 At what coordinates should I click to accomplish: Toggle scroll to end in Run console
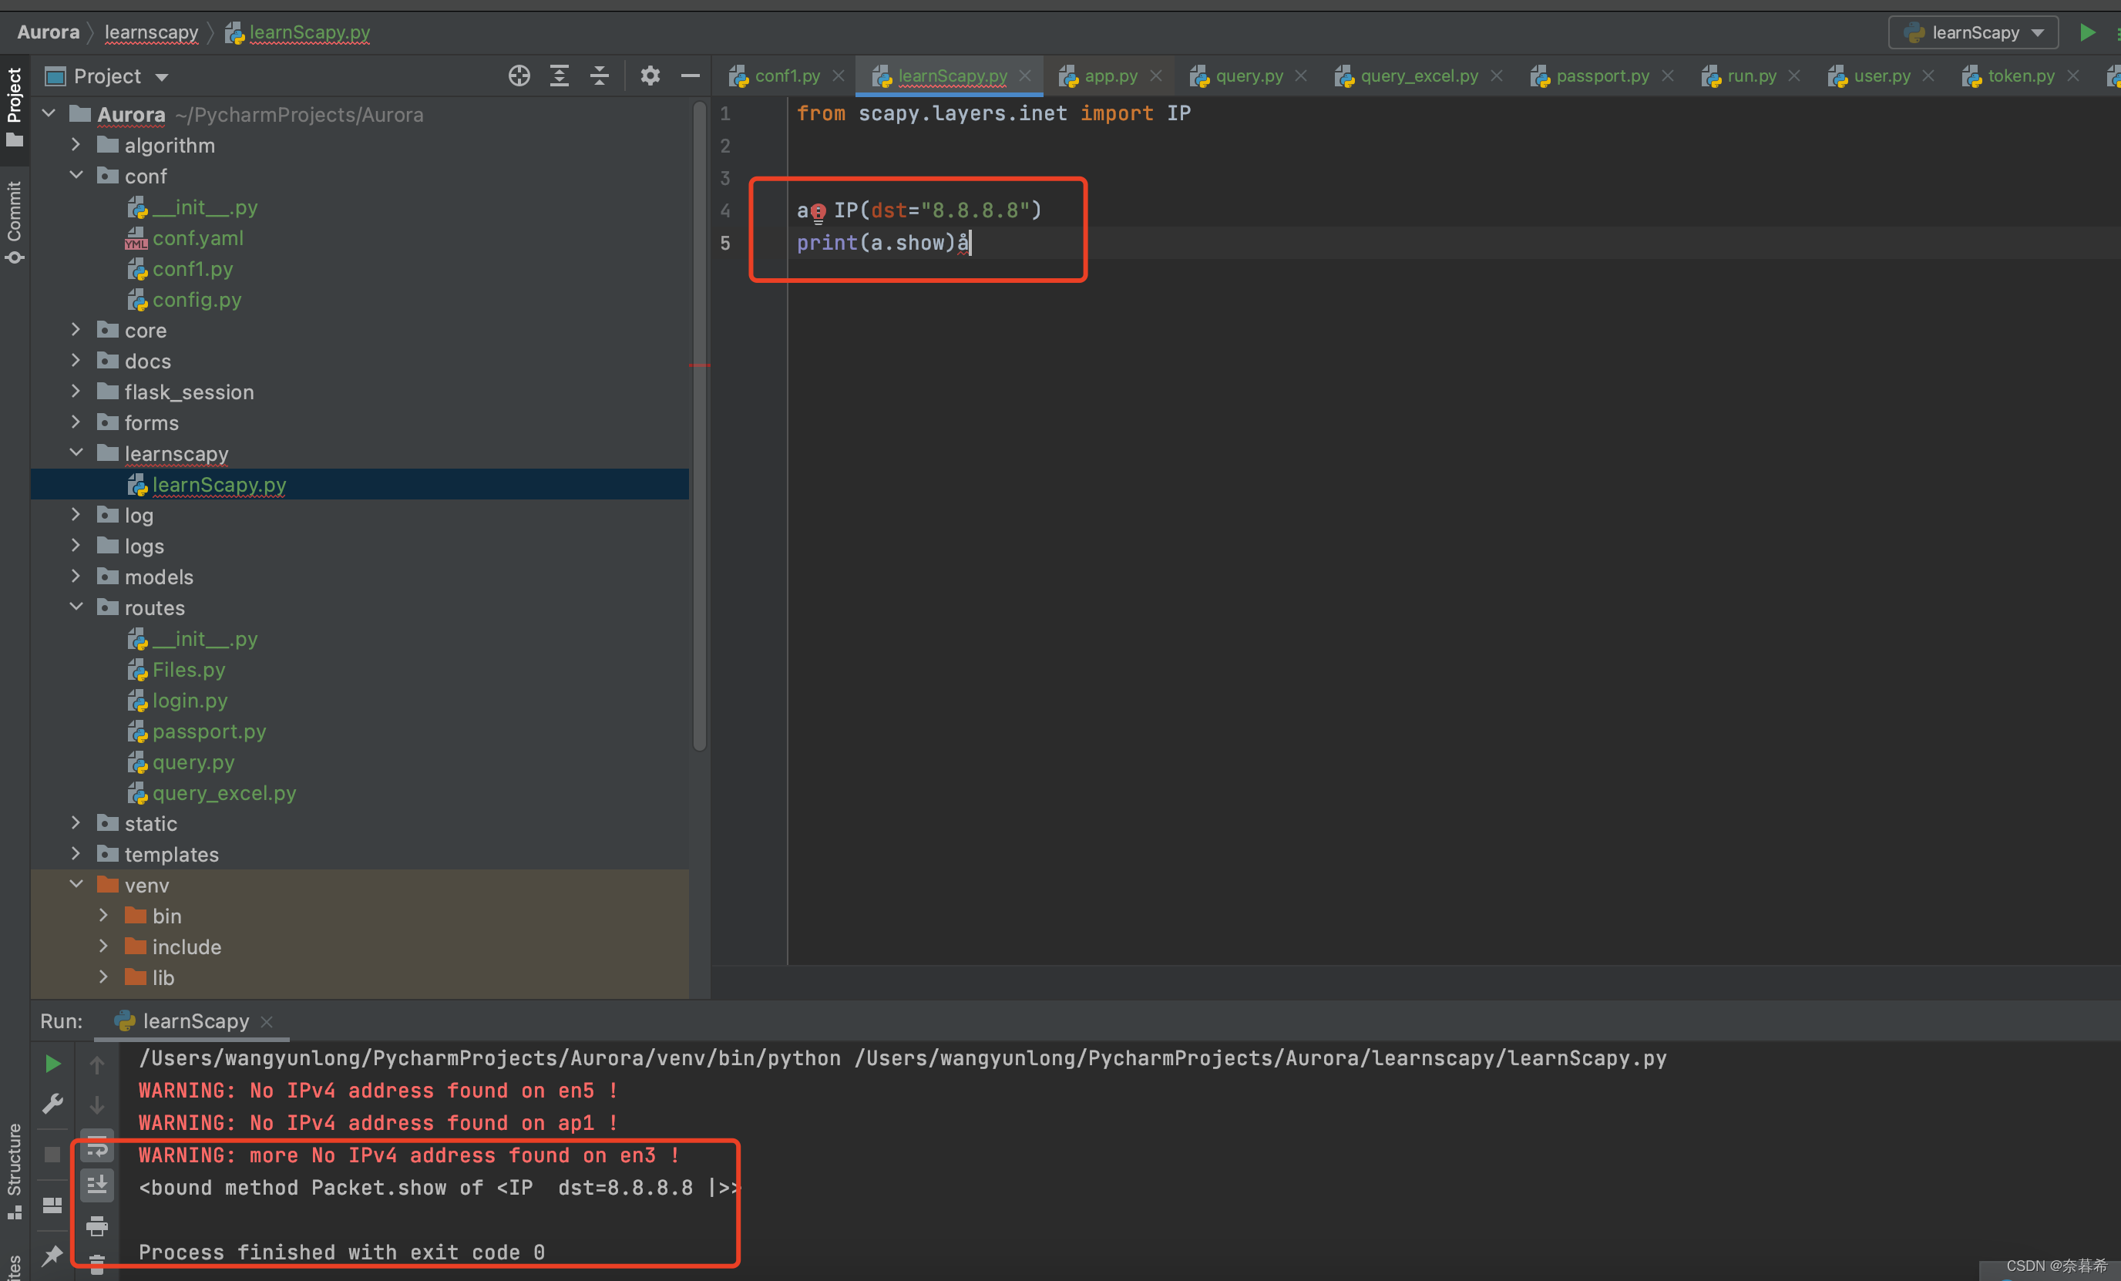click(x=97, y=1186)
